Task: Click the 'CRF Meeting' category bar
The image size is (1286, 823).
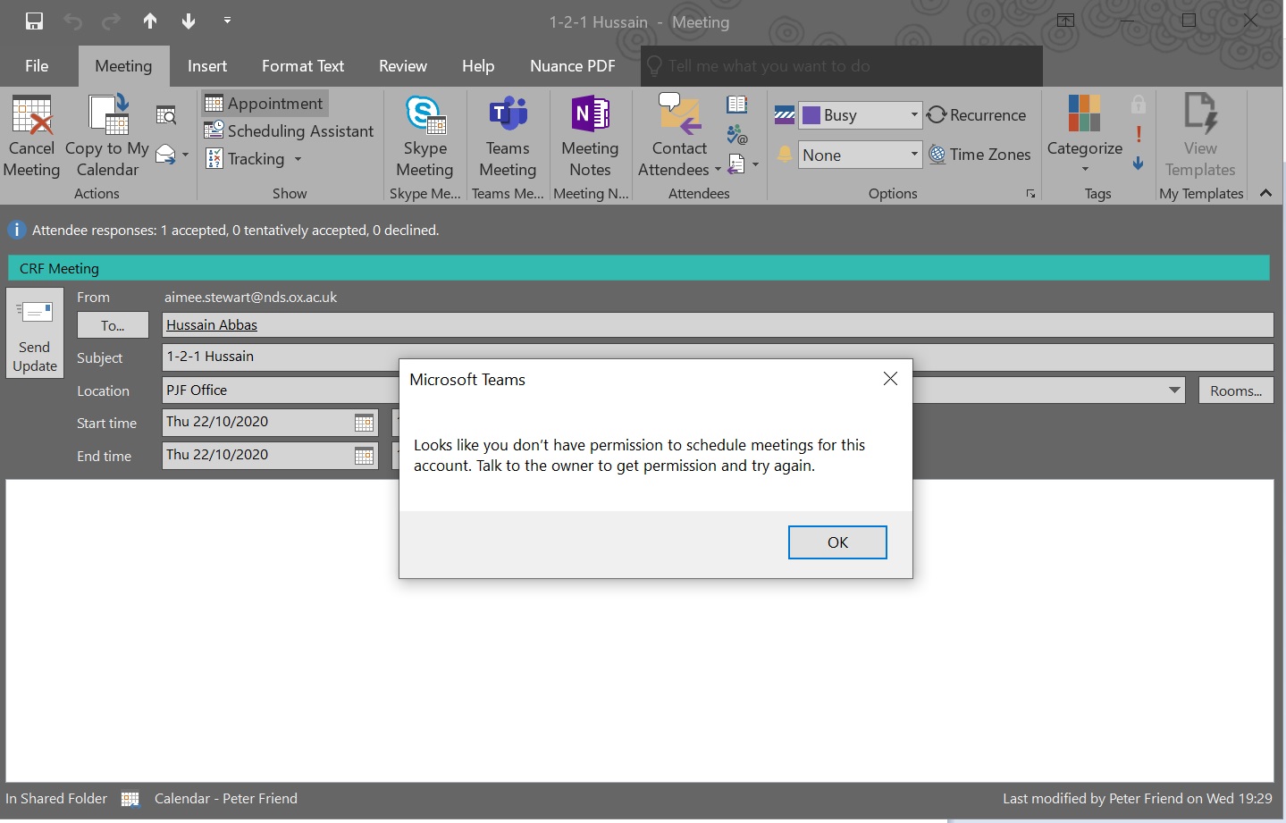Action: [x=639, y=268]
